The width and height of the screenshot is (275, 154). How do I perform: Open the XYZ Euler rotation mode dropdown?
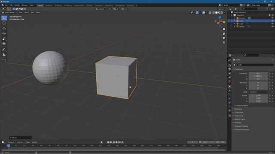click(259, 92)
